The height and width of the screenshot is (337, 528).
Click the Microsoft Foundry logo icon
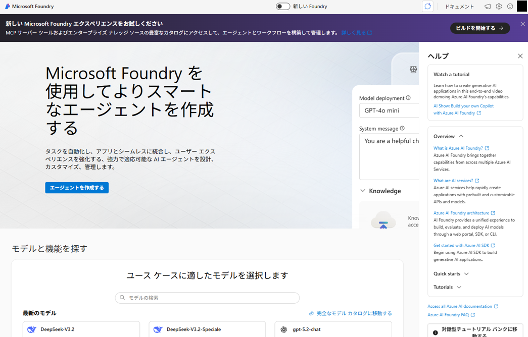click(8, 7)
